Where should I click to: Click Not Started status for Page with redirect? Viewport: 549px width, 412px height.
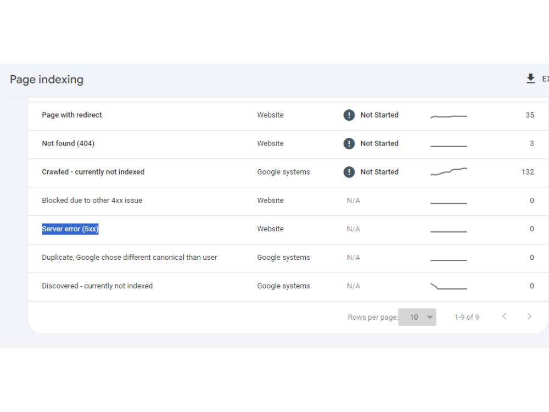(x=379, y=115)
